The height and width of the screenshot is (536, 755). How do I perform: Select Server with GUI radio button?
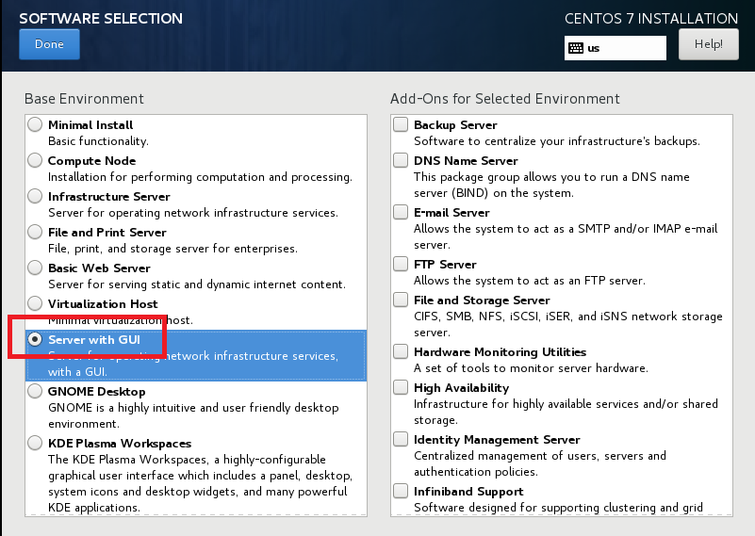click(35, 339)
